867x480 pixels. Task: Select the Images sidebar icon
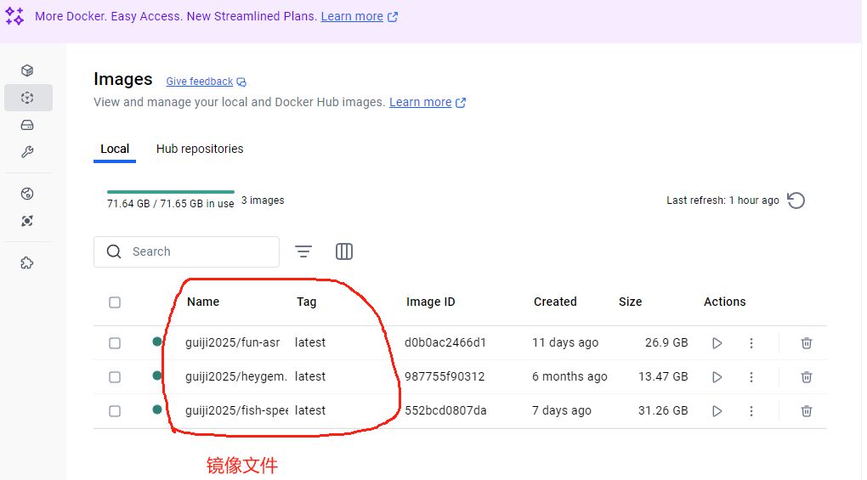[x=28, y=98]
